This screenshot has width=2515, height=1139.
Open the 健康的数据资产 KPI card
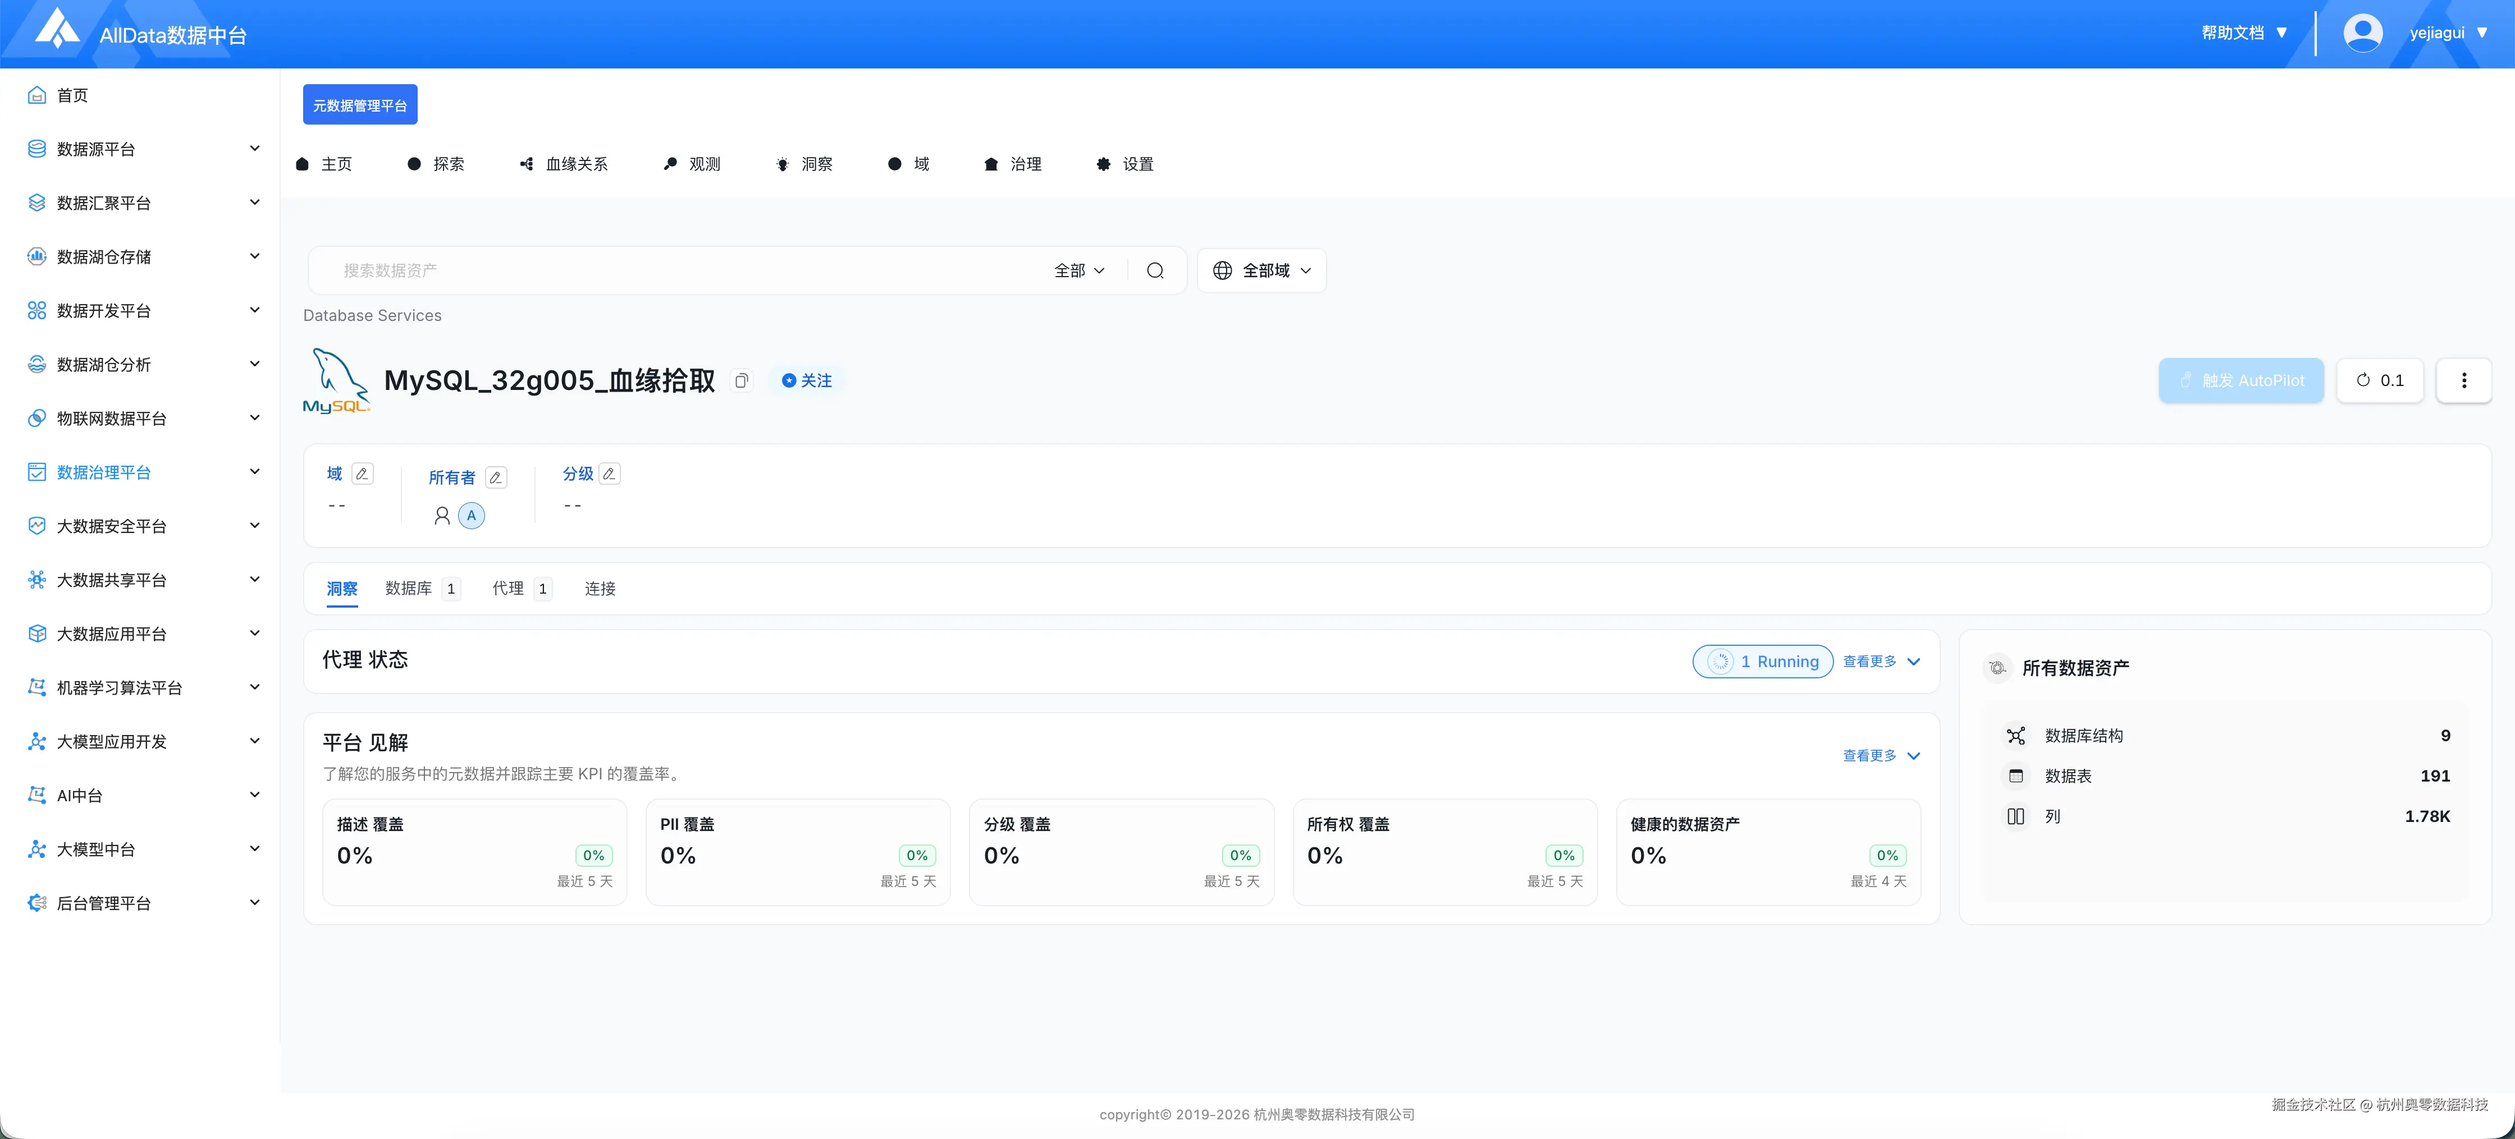coord(1768,852)
